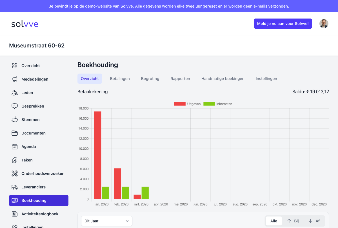Click the Overzicht grid icon in sidebar
The height and width of the screenshot is (228, 338).
tap(15, 66)
